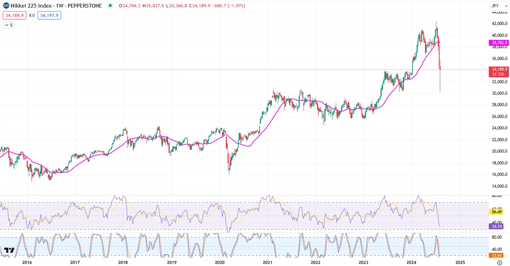The image size is (510, 266).
Task: Click the high value H35,837.5
Action: (153, 6)
